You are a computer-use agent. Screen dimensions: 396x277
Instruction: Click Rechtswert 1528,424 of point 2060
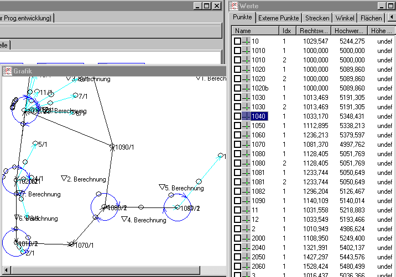(315, 266)
